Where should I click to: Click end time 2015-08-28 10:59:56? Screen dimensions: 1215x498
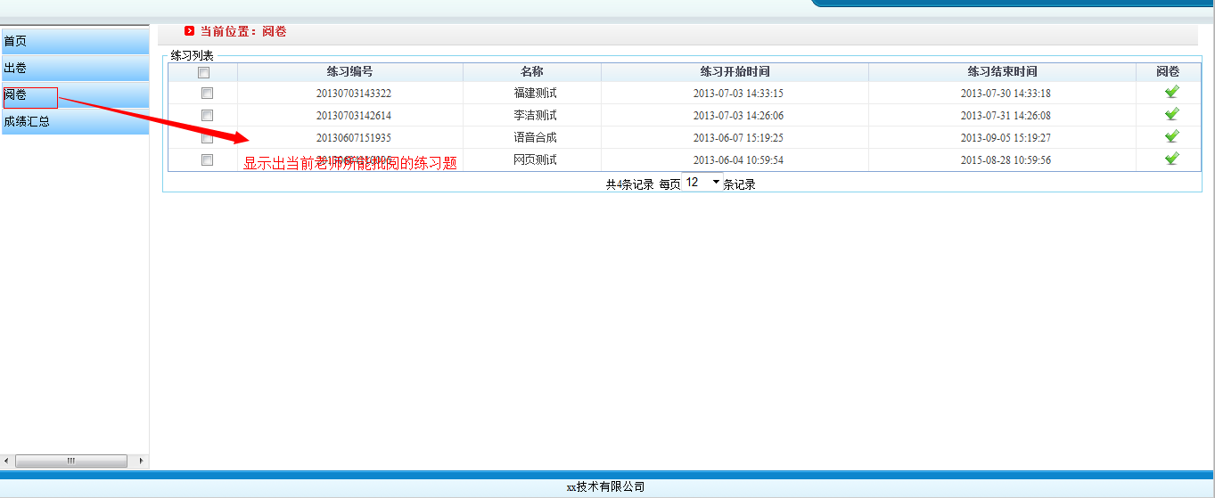[x=1006, y=159]
